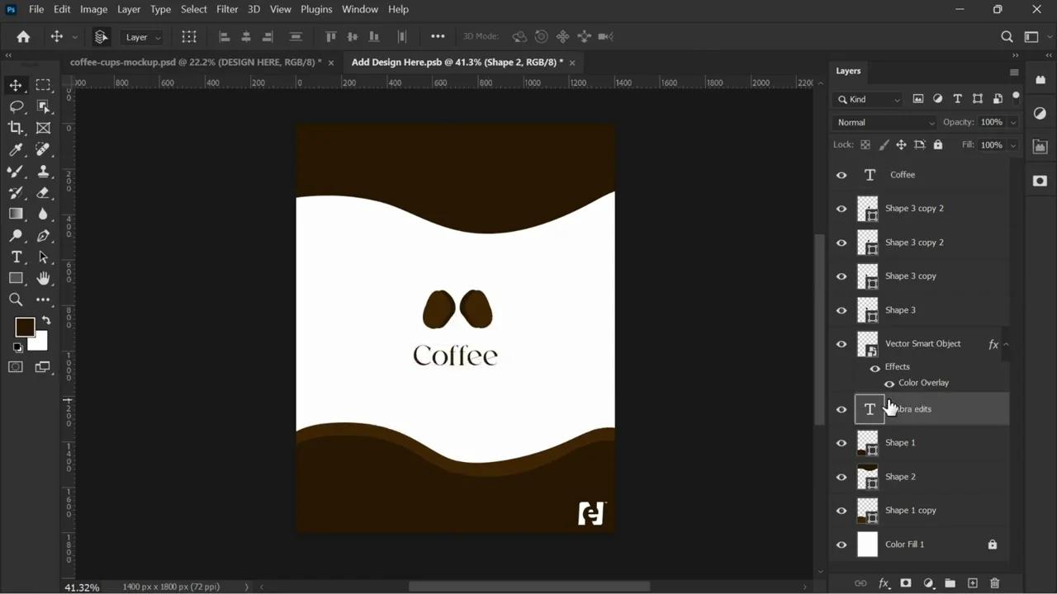Screen dimensions: 1057x594
Task: Select the Crop tool
Action: click(x=16, y=128)
